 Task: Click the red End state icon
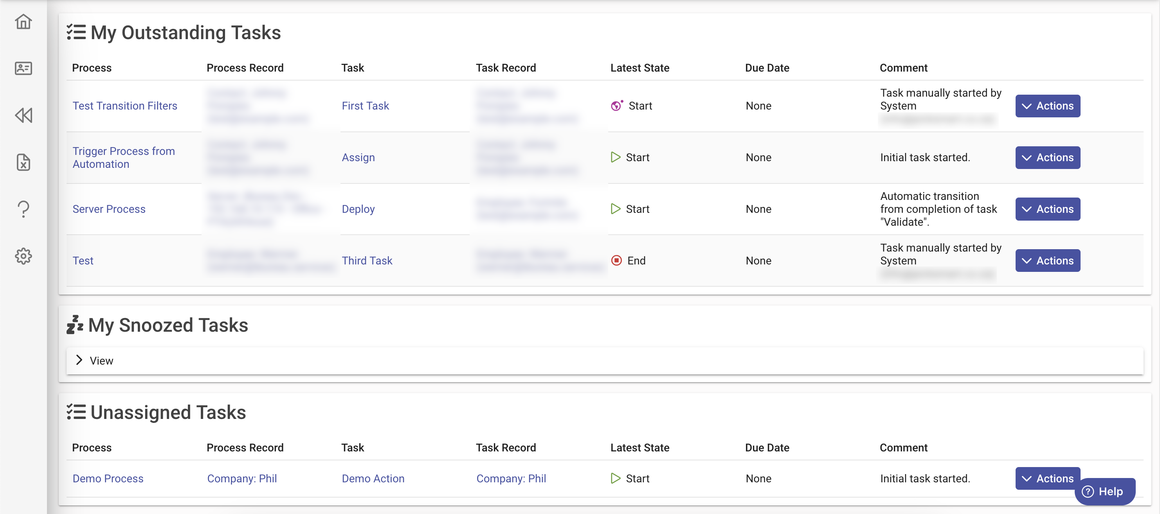pyautogui.click(x=616, y=261)
